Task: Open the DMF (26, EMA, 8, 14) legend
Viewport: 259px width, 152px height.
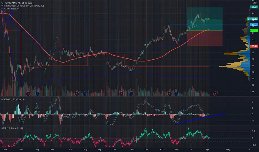Action: click(x=12, y=128)
